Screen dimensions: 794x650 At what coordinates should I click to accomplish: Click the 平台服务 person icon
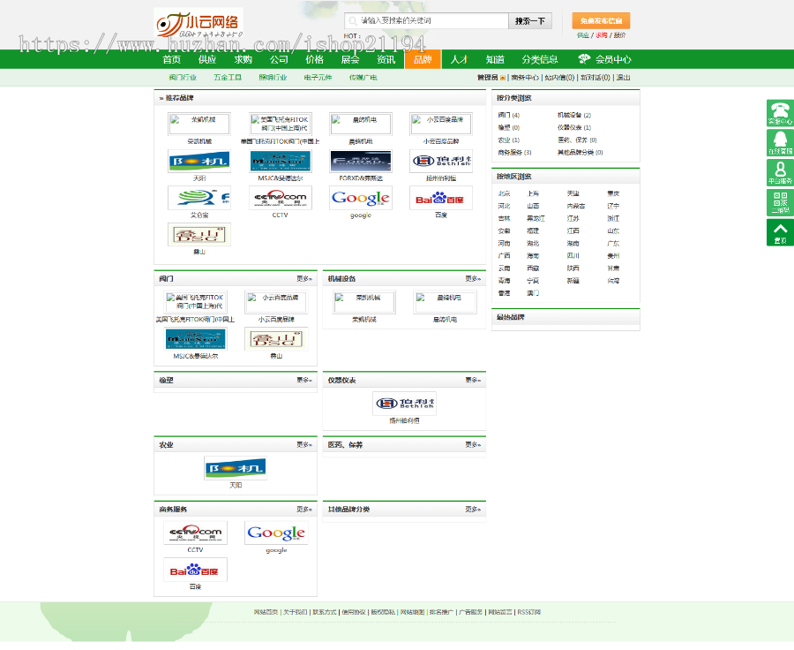click(x=780, y=170)
